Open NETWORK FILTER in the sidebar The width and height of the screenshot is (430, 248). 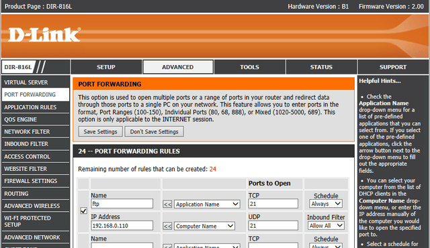(36, 132)
